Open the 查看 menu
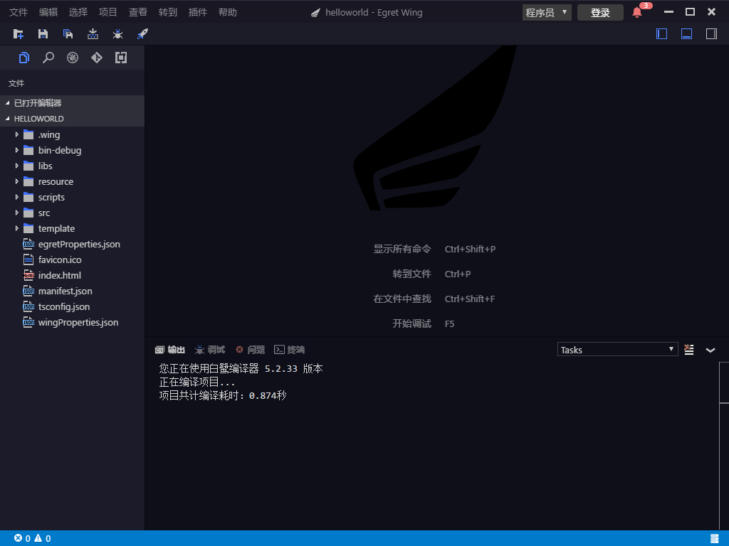The height and width of the screenshot is (546, 729). (x=138, y=12)
